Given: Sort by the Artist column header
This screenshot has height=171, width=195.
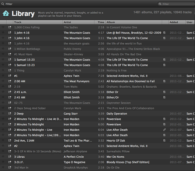Looking at the screenshot, I should [80, 22].
